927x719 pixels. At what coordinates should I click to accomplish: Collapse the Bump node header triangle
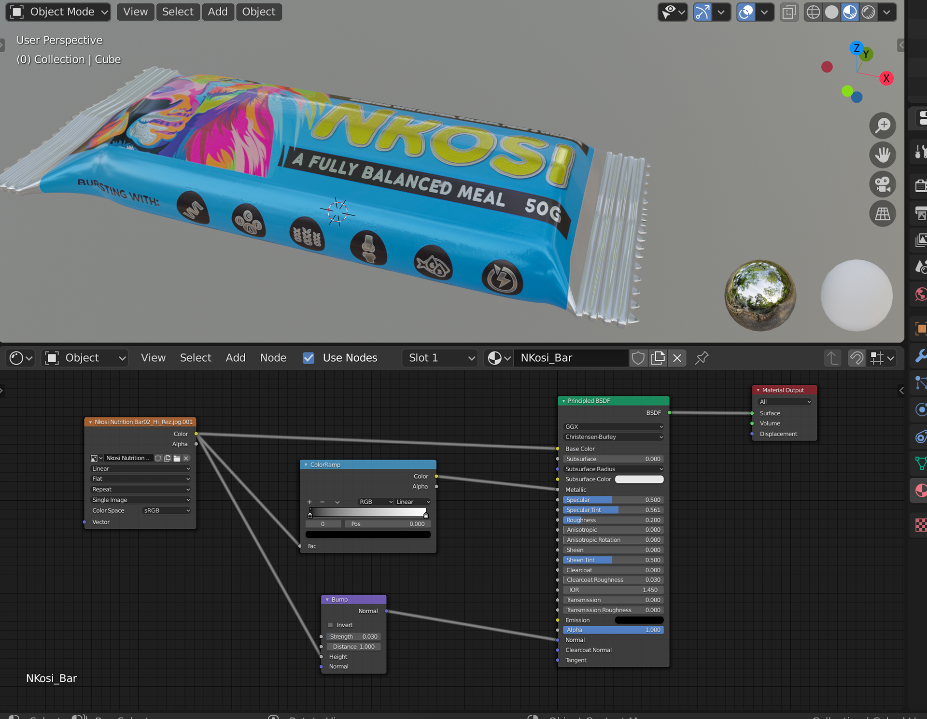[x=327, y=599]
